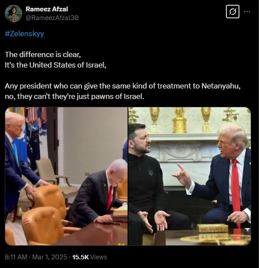Click the 8:11 AM post time

coord(16,257)
